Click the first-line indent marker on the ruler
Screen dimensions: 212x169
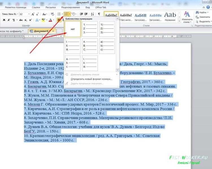(24, 35)
